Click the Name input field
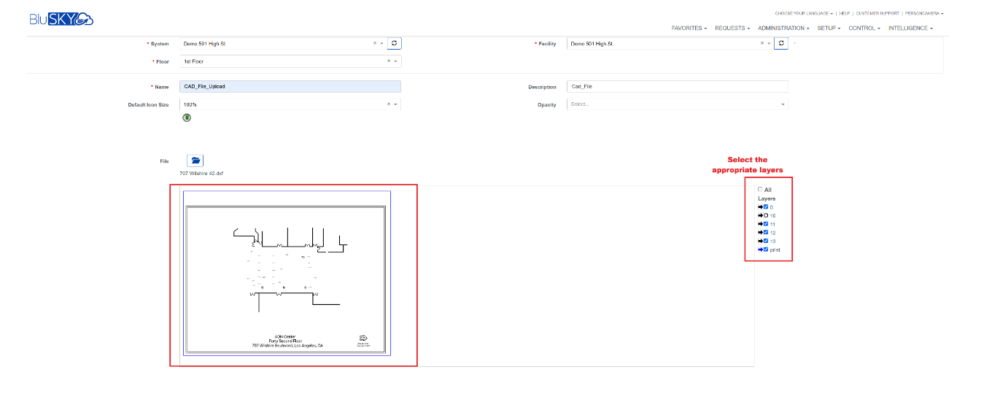Viewport: 1008px width, 394px height. pyautogui.click(x=290, y=86)
